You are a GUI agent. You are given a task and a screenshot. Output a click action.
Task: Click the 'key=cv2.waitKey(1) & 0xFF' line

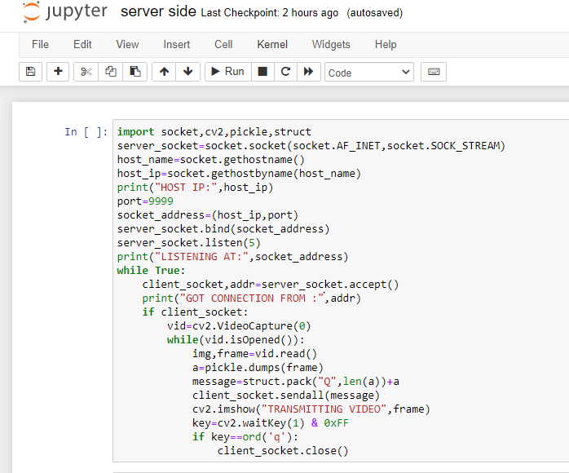point(271,423)
